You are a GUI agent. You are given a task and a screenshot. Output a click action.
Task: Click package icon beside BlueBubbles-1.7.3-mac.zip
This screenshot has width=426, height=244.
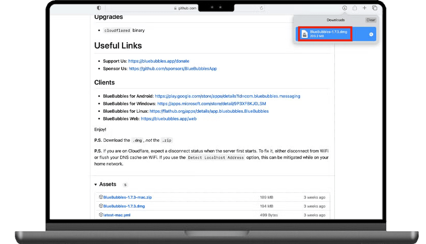coord(101,197)
